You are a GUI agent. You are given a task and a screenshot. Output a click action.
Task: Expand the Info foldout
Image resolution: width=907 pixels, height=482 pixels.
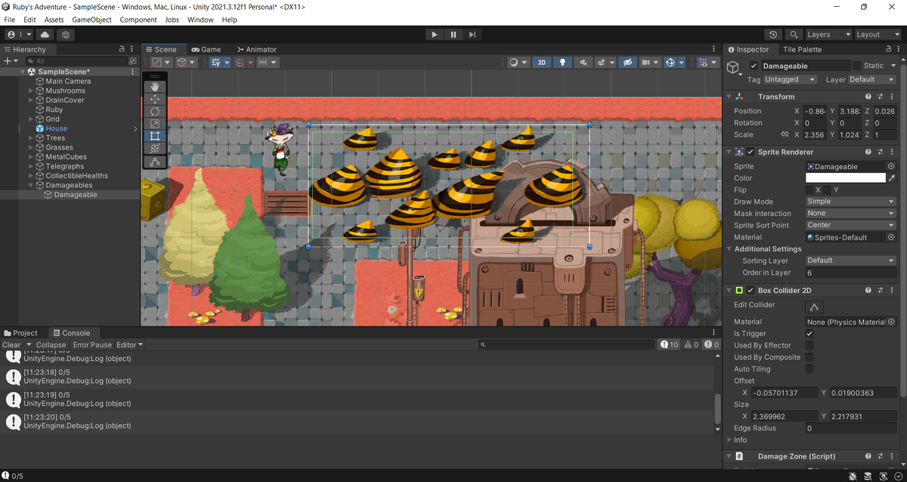coord(729,440)
